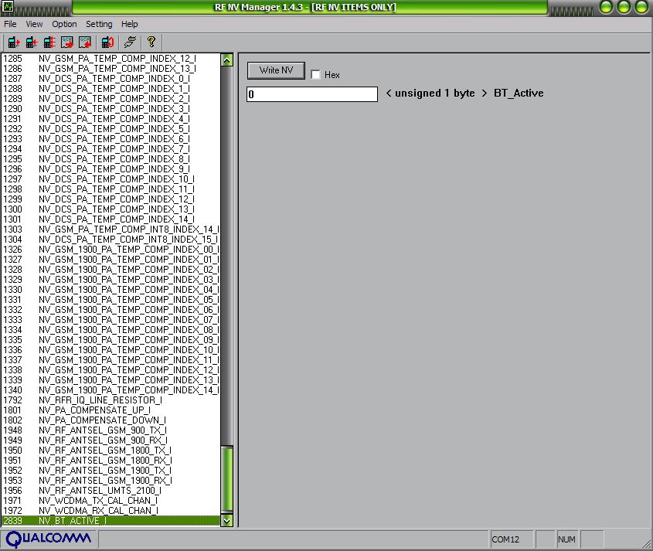Select item 1972 NV_WCDMA_RX_CAL_CHAN_I

tap(111, 511)
